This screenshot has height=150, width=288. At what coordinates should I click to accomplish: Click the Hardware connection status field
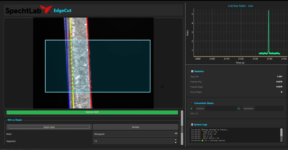[x=263, y=109]
